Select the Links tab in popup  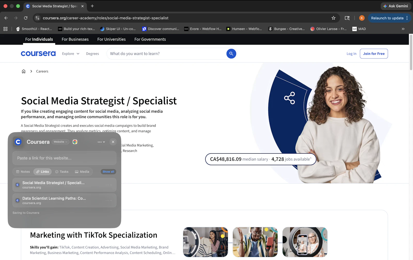43,172
